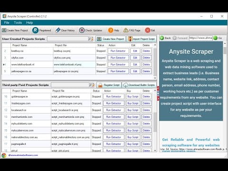Buy Script for nationaldirectory.com.au
The width and height of the screenshot is (228, 171).
[133, 137]
